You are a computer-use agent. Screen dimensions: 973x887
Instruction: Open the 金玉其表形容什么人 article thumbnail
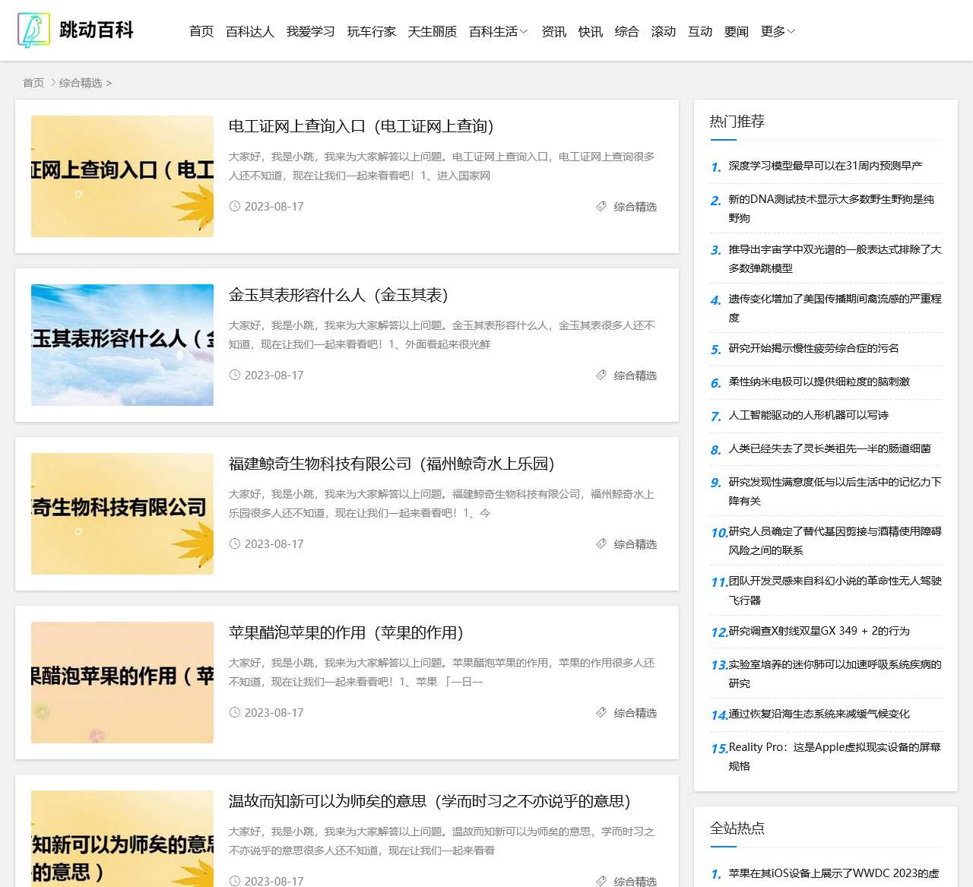[122, 345]
